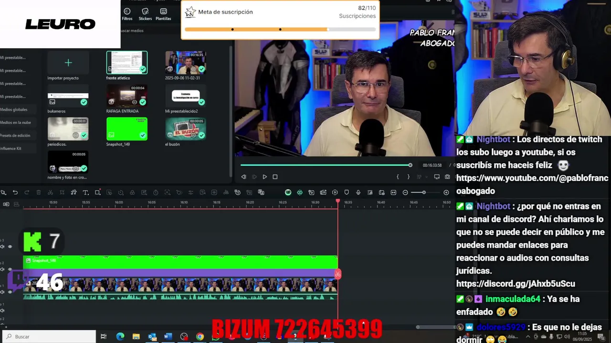
Task: Open the YouTube pablofrancoabogado channel link
Action: click(x=532, y=184)
